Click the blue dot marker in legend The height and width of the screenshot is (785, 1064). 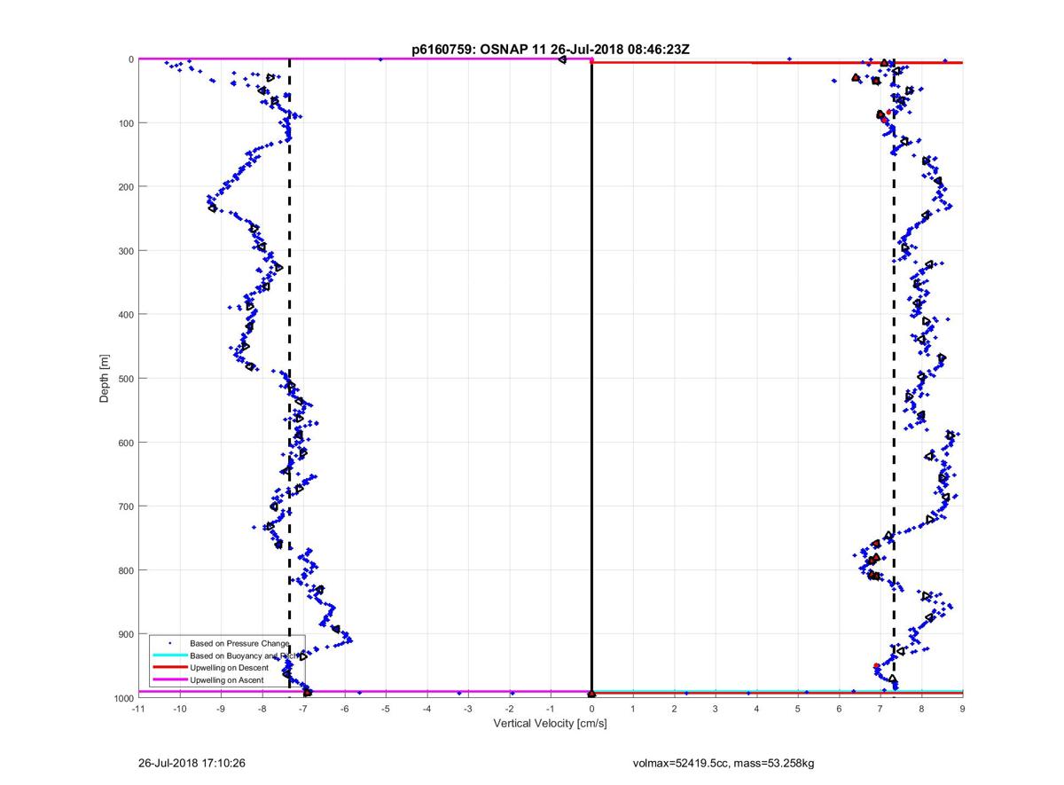pos(169,642)
